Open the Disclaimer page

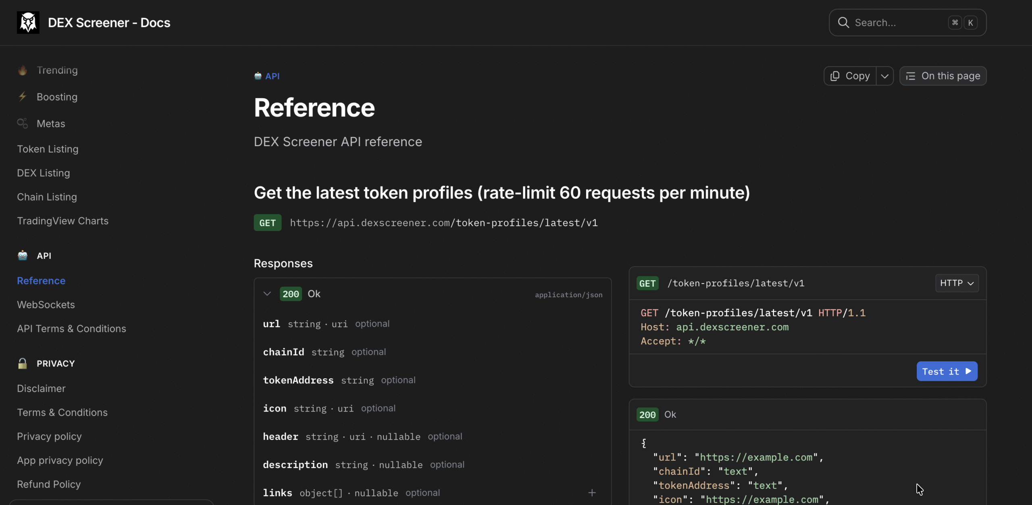click(x=41, y=388)
